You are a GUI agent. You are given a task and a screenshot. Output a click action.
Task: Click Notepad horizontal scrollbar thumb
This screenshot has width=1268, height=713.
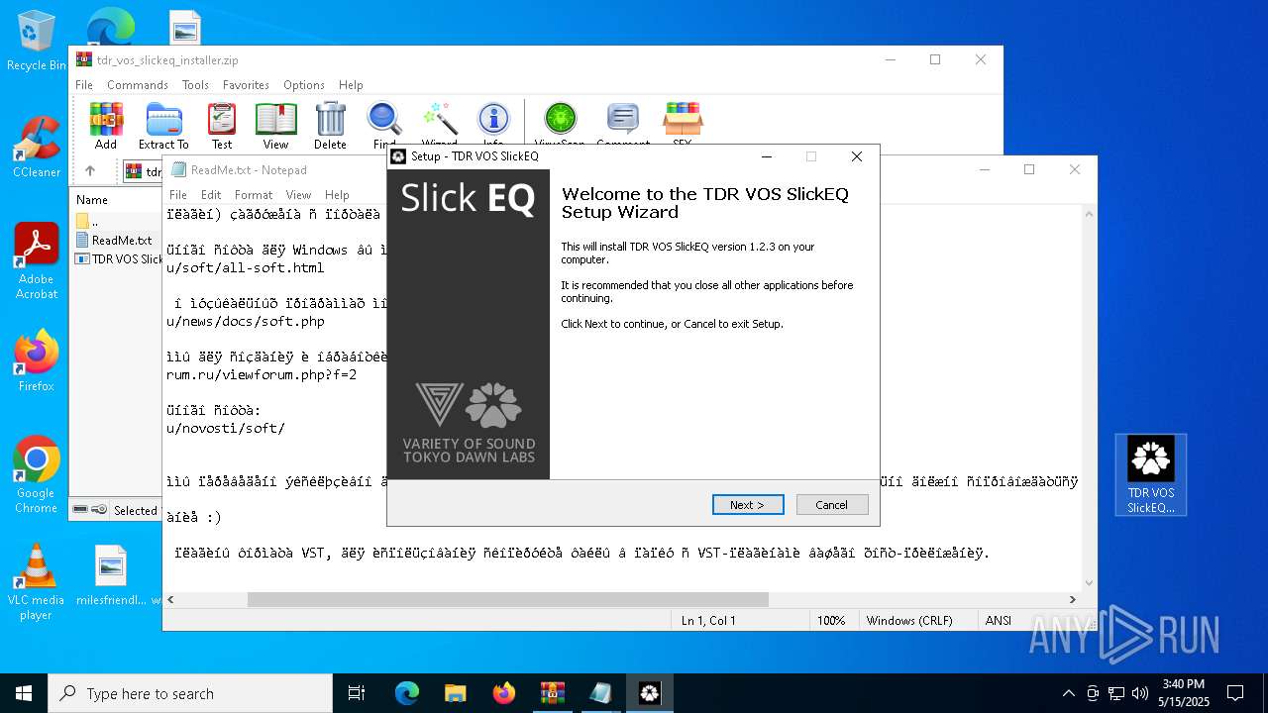click(x=508, y=599)
